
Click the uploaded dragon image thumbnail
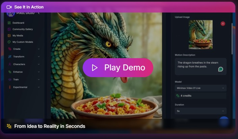tap(201, 35)
